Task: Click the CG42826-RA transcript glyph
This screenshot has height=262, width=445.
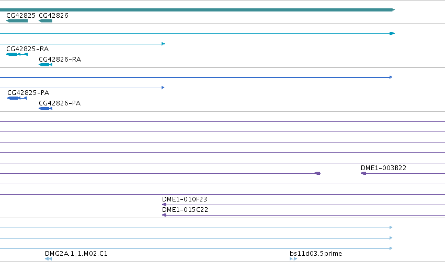Action: (45, 65)
